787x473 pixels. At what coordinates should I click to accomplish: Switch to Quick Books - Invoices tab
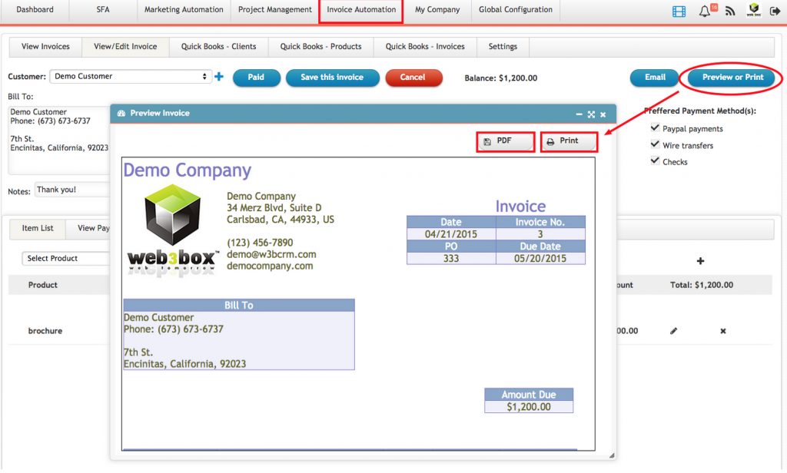coord(425,47)
